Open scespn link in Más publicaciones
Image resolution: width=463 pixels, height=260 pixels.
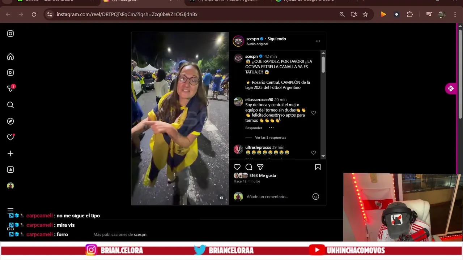140,235
